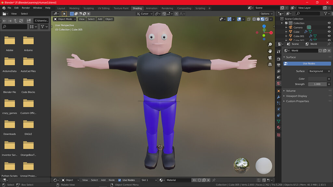
Task: Open the Particle properties tab
Action: [x=279, y=103]
